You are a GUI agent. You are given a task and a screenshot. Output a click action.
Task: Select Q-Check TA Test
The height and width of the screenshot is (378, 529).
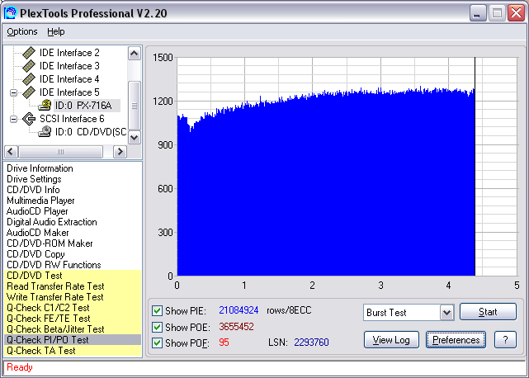tap(73, 351)
